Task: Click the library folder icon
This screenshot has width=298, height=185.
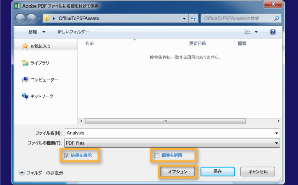Action: (x=25, y=63)
